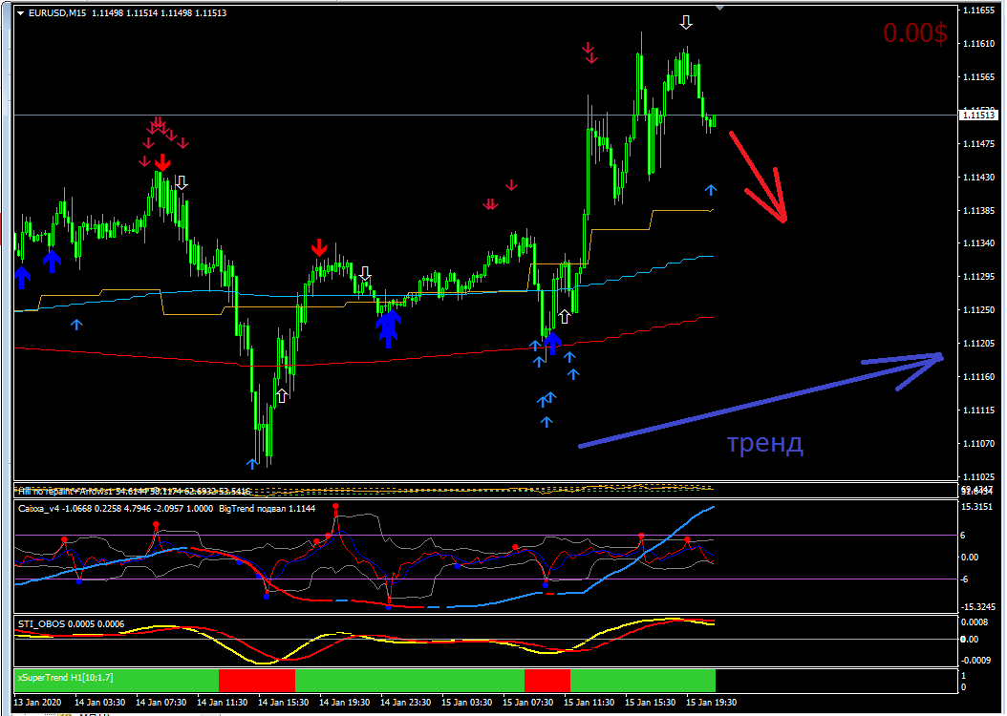
Task: Click the 0.0008 scale value of STI_OBOS
Action: 975,621
